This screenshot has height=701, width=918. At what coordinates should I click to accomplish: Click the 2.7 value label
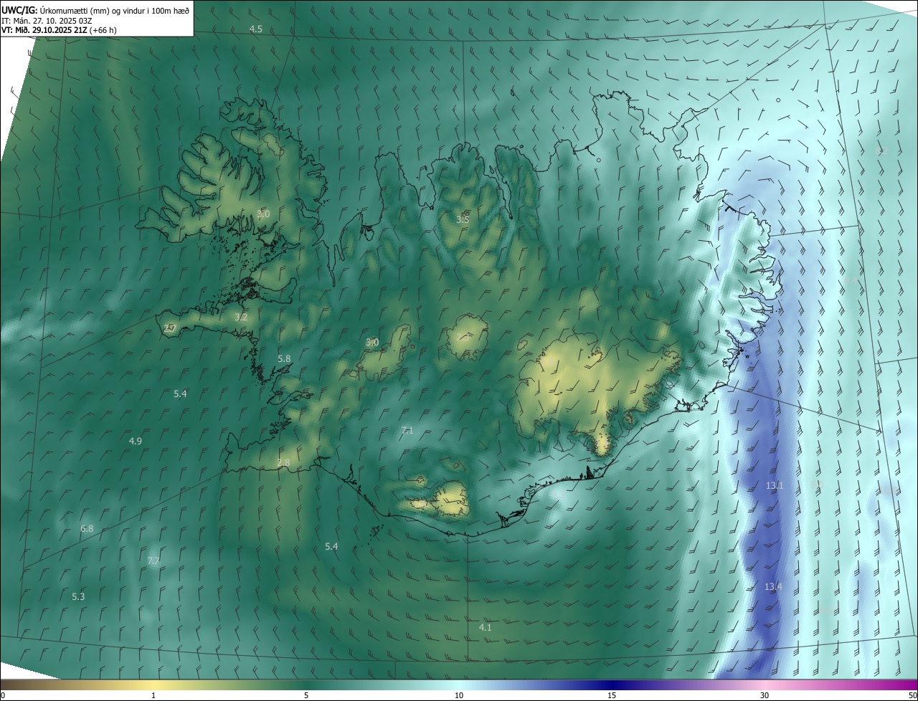tap(170, 328)
